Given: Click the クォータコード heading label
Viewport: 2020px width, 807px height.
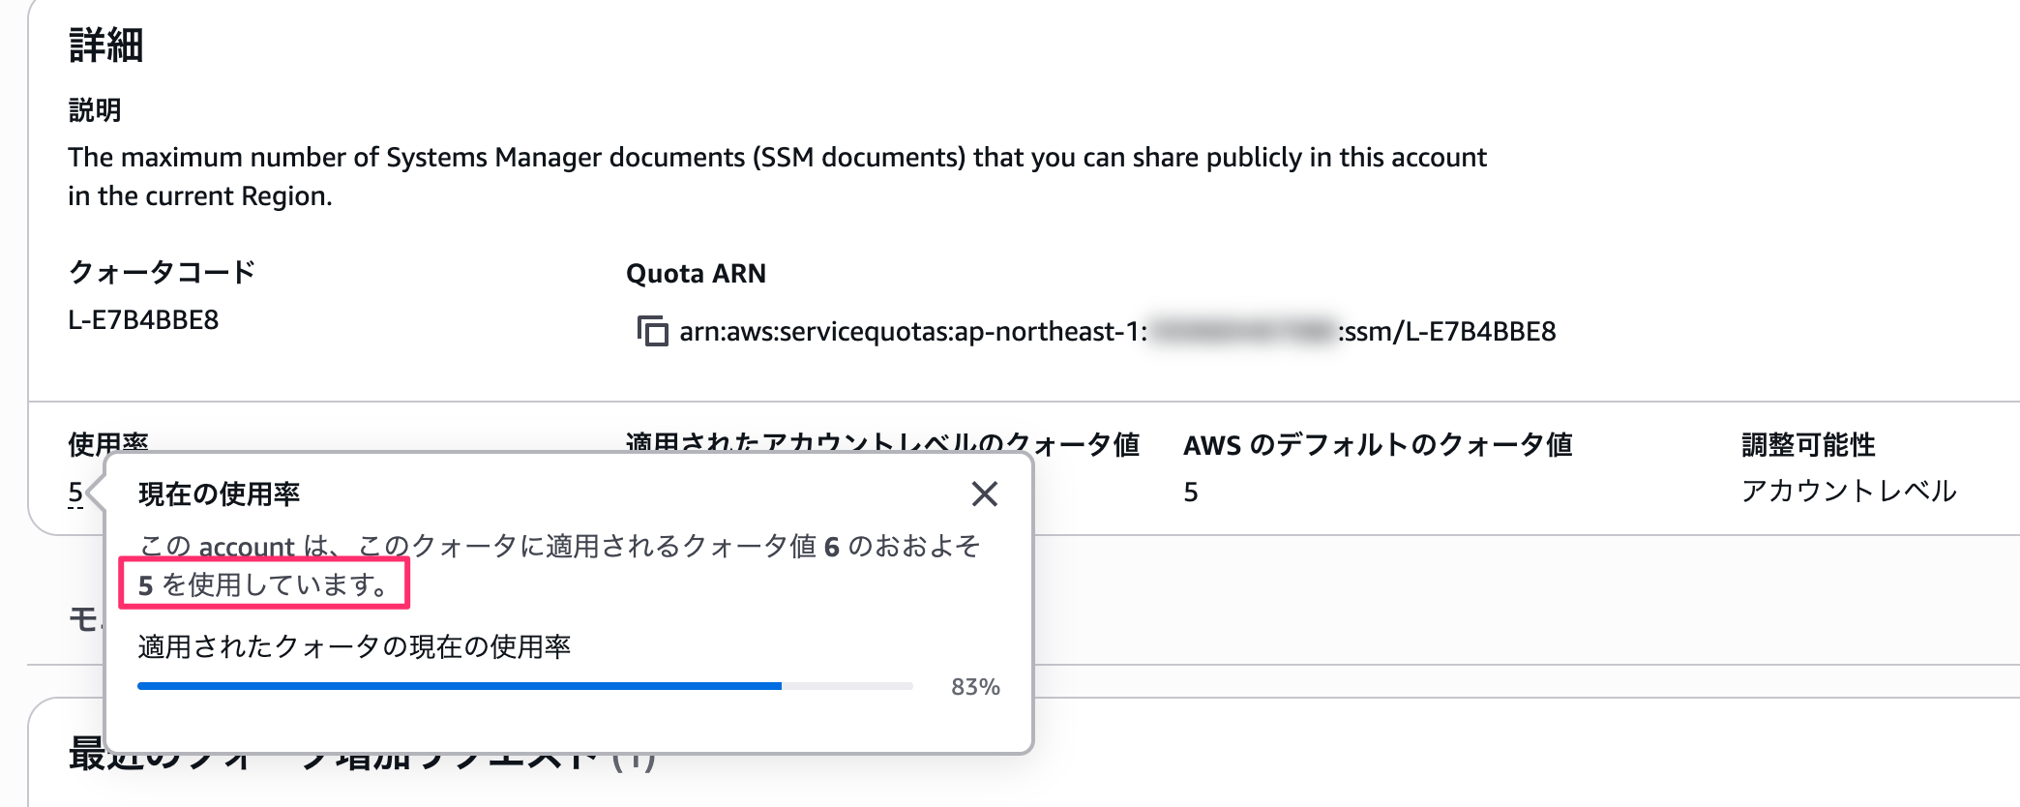Looking at the screenshot, I should (x=162, y=272).
